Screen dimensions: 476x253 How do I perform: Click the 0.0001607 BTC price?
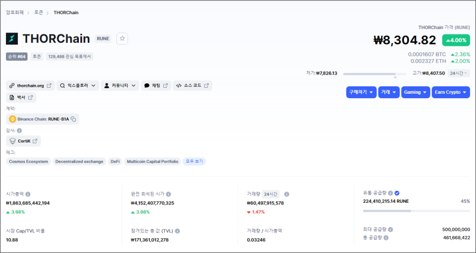[x=427, y=54]
